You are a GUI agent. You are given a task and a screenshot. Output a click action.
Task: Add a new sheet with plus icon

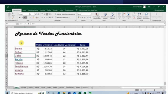pos(92,88)
